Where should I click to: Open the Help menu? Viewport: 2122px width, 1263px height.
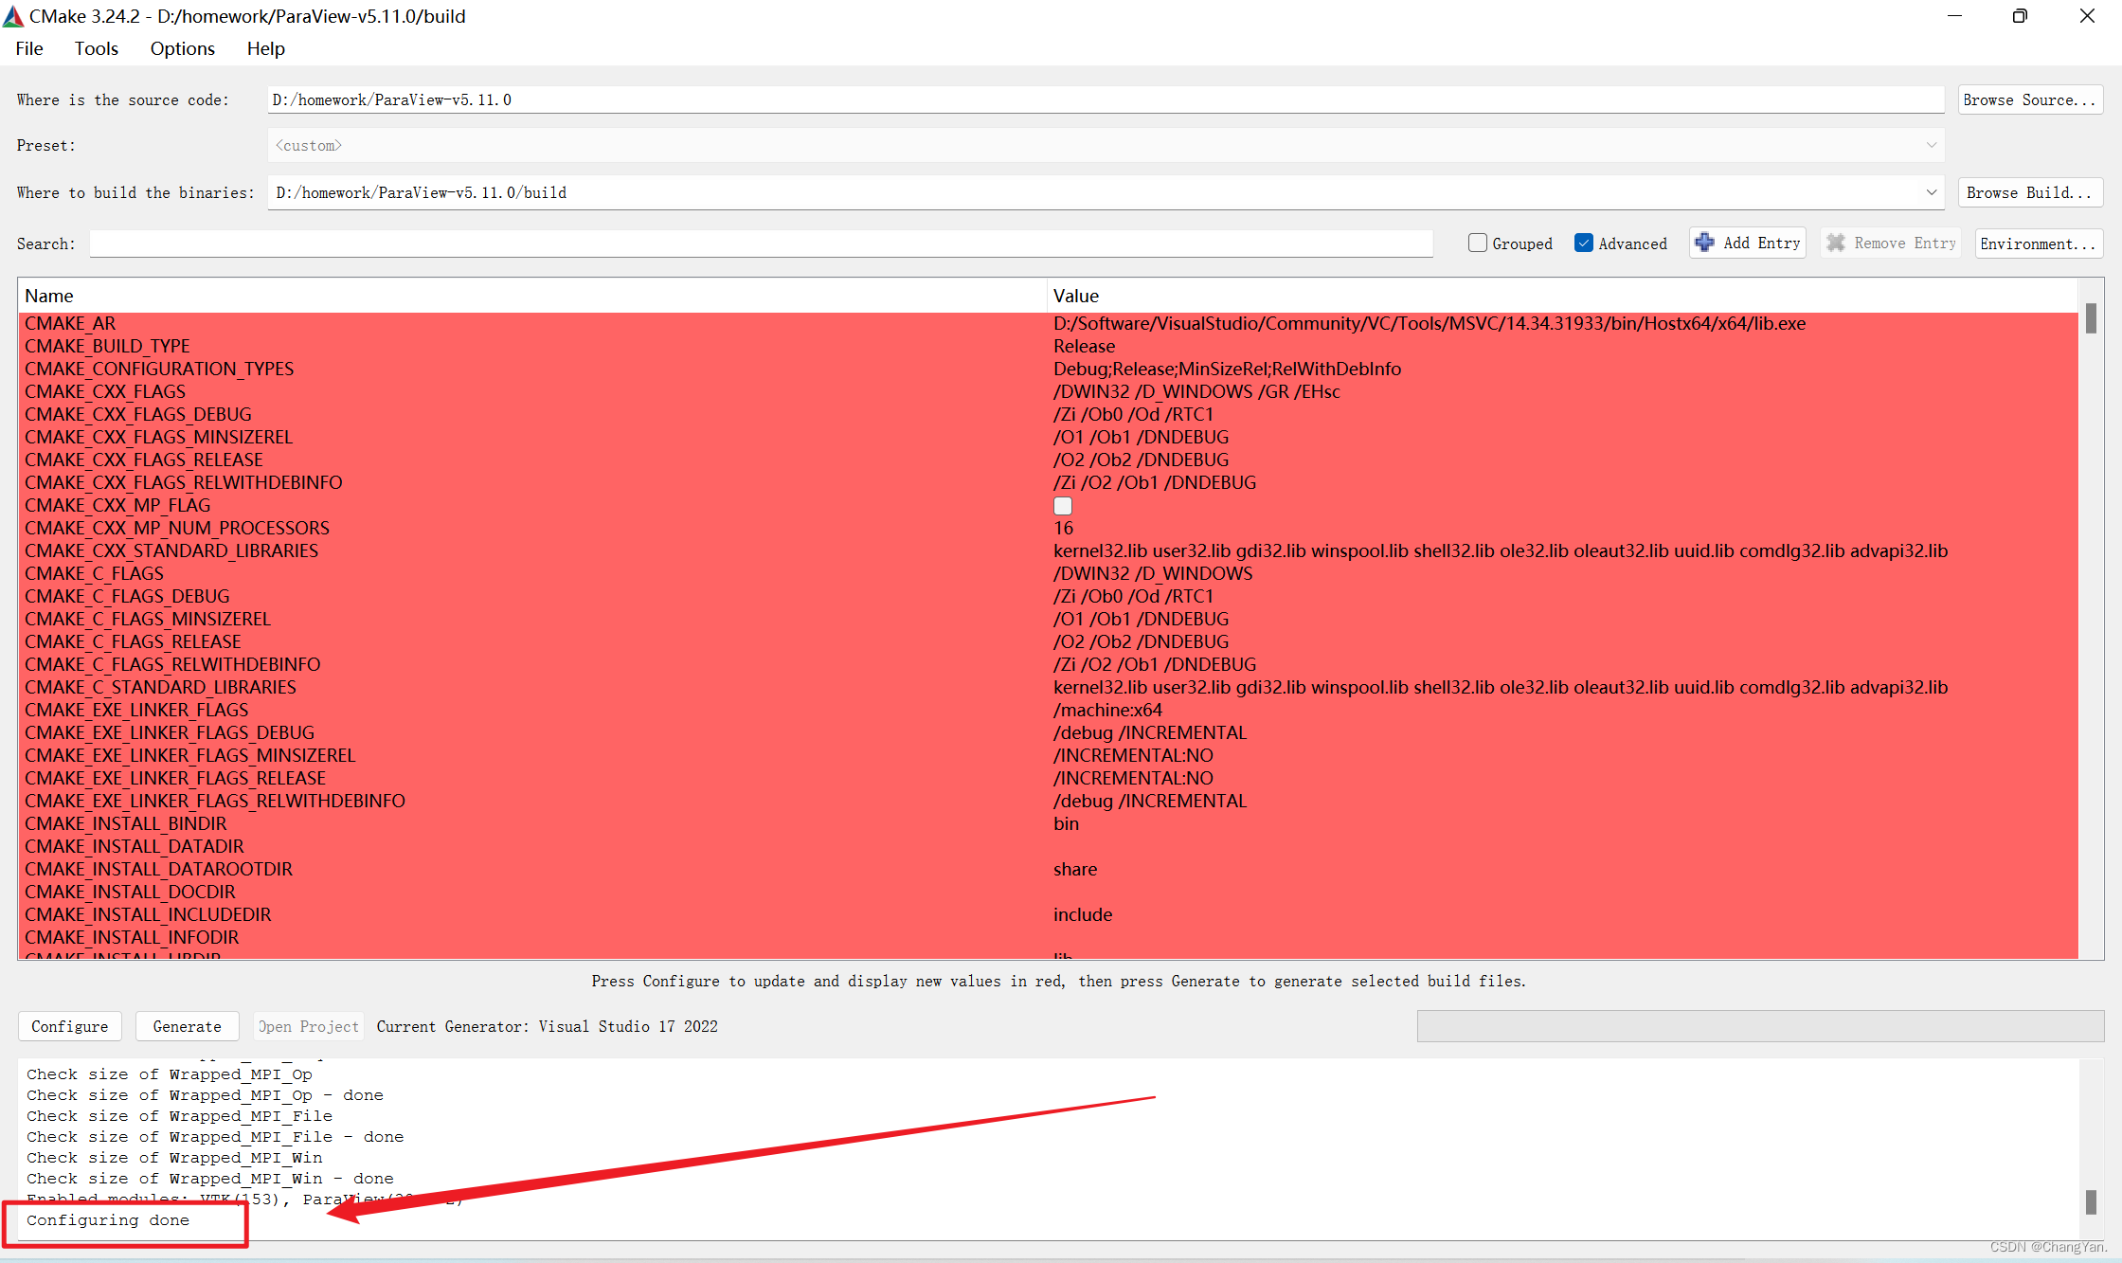coord(265,48)
